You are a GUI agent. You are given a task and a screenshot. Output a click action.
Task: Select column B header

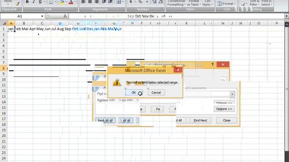(x=24, y=23)
